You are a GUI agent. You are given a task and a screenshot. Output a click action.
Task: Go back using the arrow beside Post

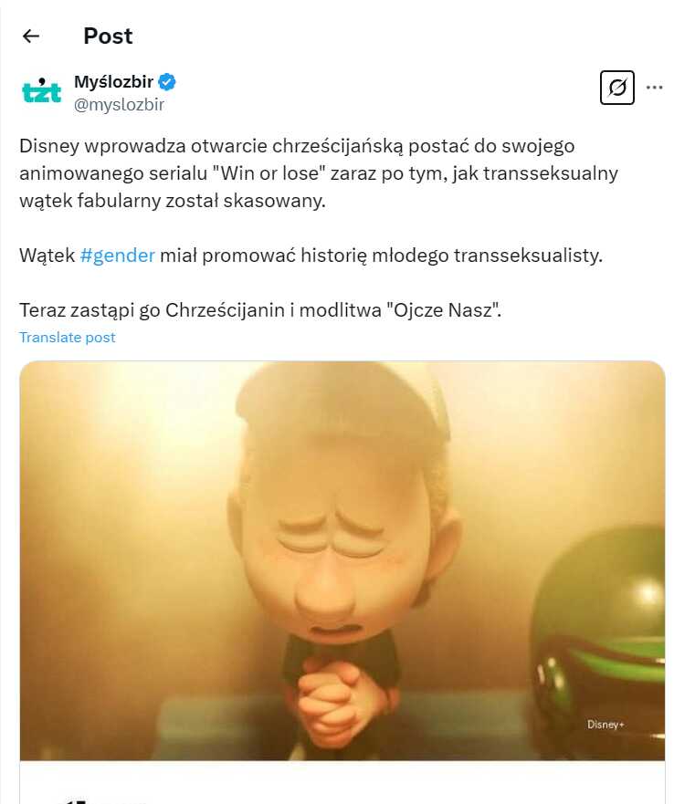[x=31, y=36]
